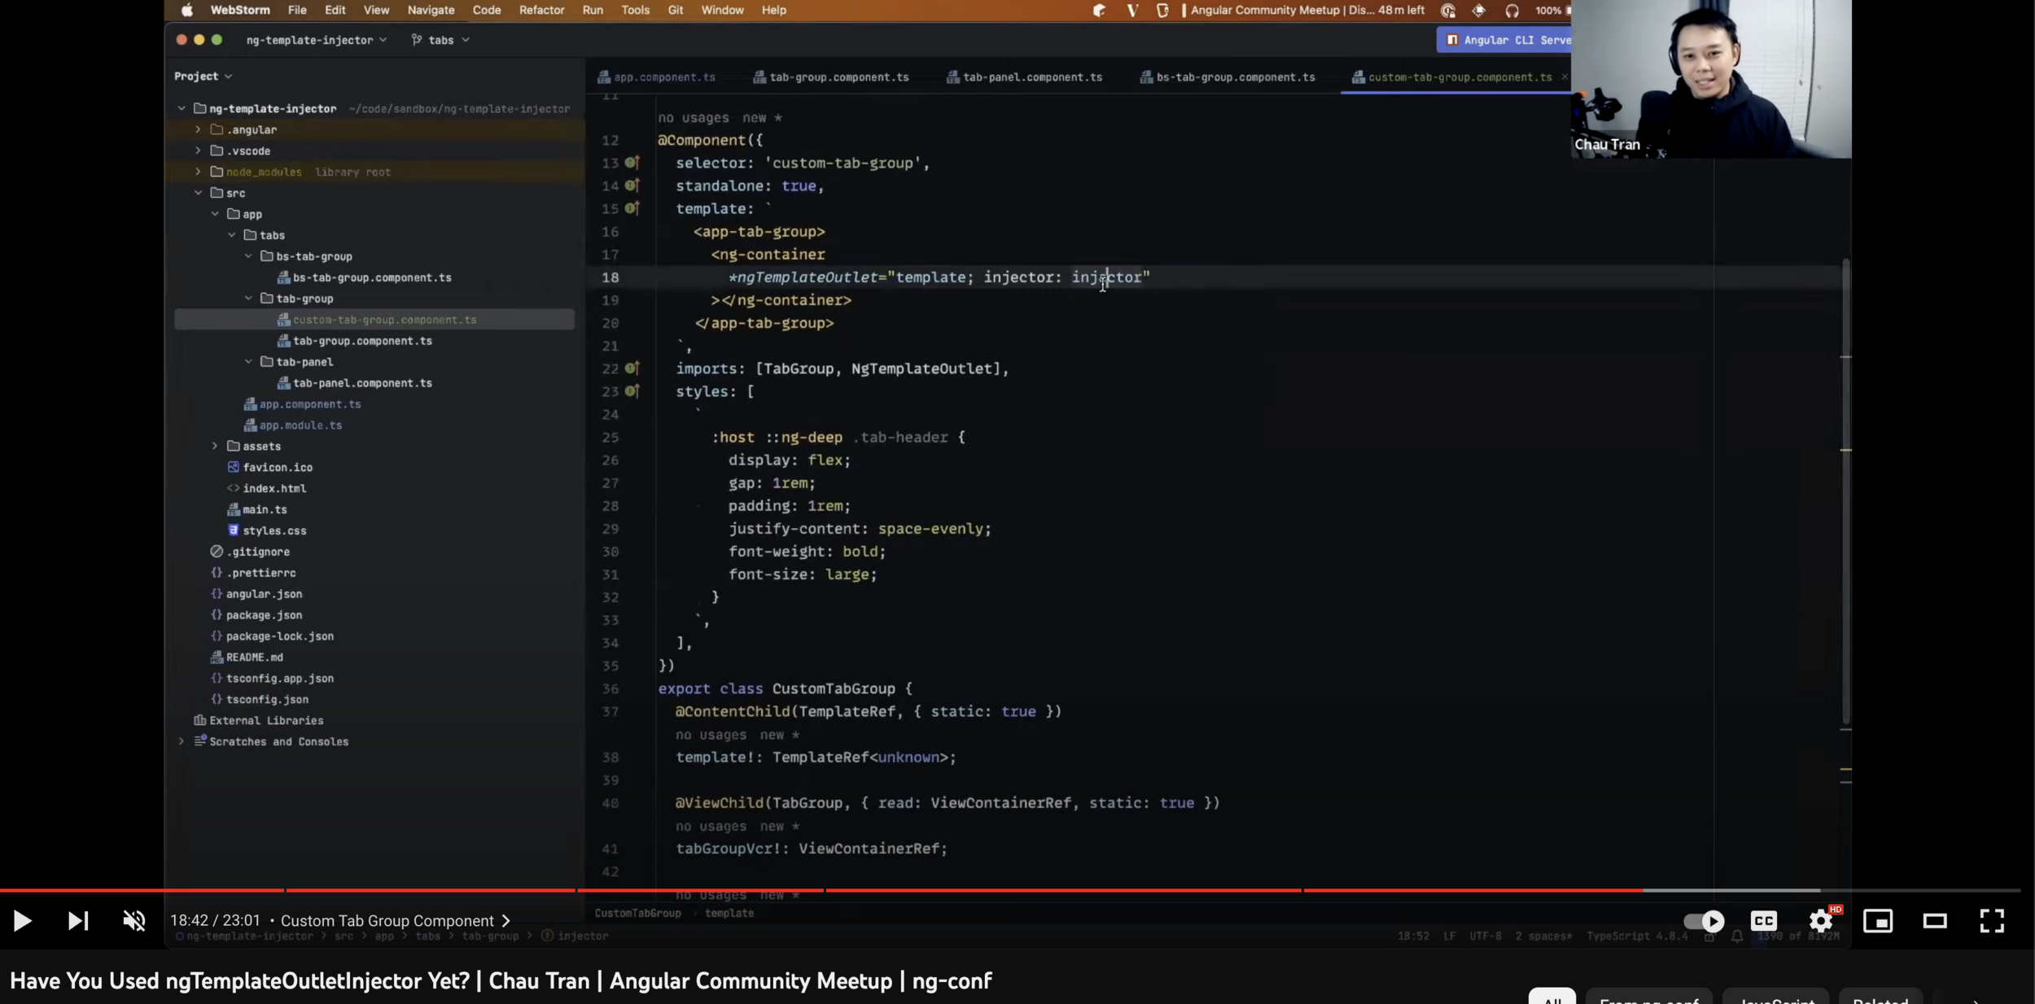Enable miniplayer mode icon
Image resolution: width=2035 pixels, height=1004 pixels.
tap(1878, 921)
